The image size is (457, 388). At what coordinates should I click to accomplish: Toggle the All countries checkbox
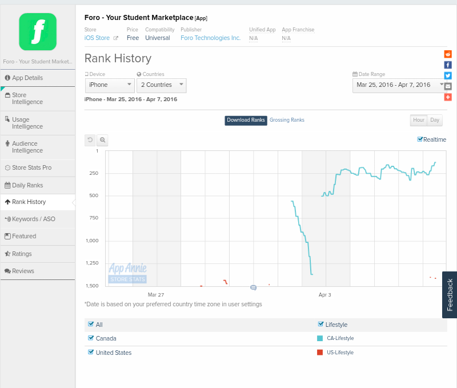(91, 324)
